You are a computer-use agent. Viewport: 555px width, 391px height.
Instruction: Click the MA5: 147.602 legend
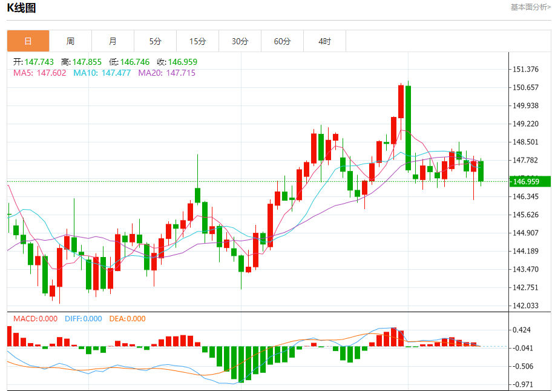(x=40, y=73)
